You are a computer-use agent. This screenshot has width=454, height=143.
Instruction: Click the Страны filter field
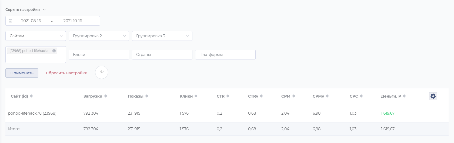162,55
